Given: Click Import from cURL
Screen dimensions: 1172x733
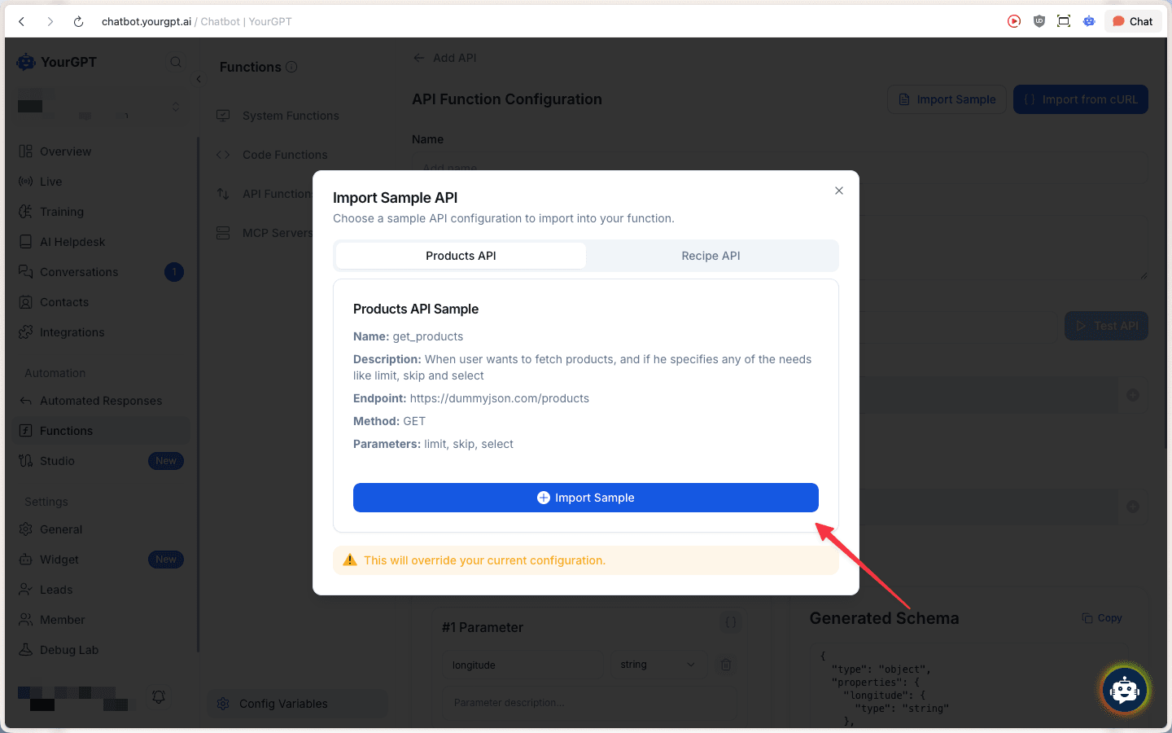Looking at the screenshot, I should 1080,99.
